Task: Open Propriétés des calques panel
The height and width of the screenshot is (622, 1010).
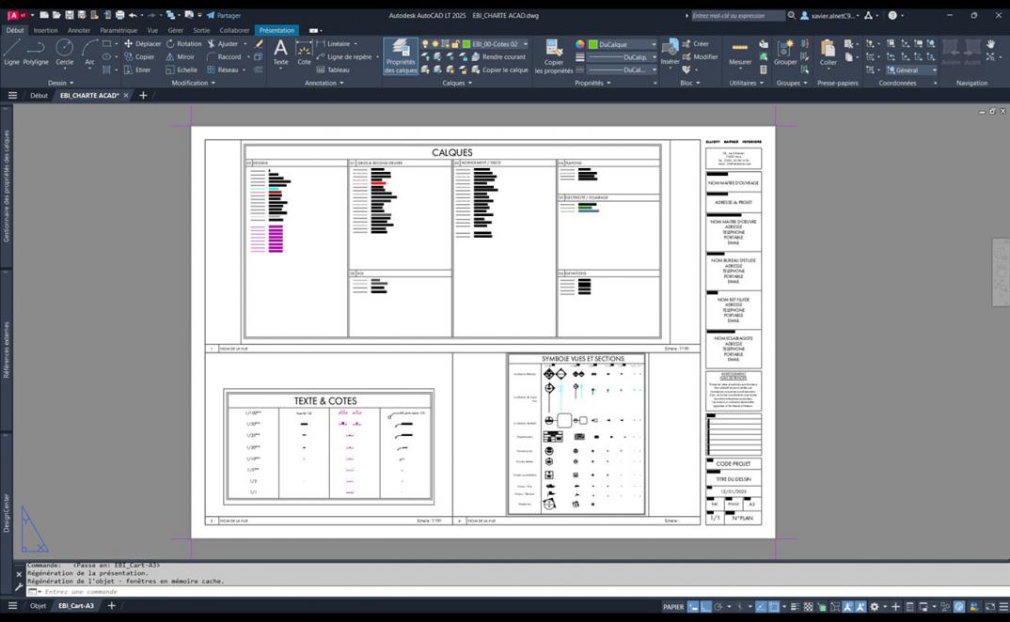Action: tap(401, 55)
